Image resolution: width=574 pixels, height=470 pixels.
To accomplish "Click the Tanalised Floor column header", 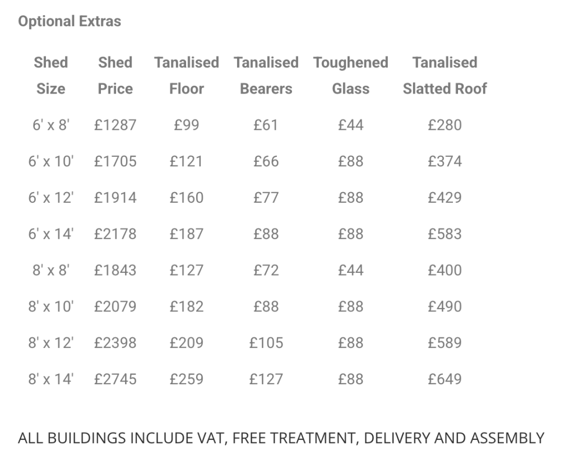I will click(187, 76).
